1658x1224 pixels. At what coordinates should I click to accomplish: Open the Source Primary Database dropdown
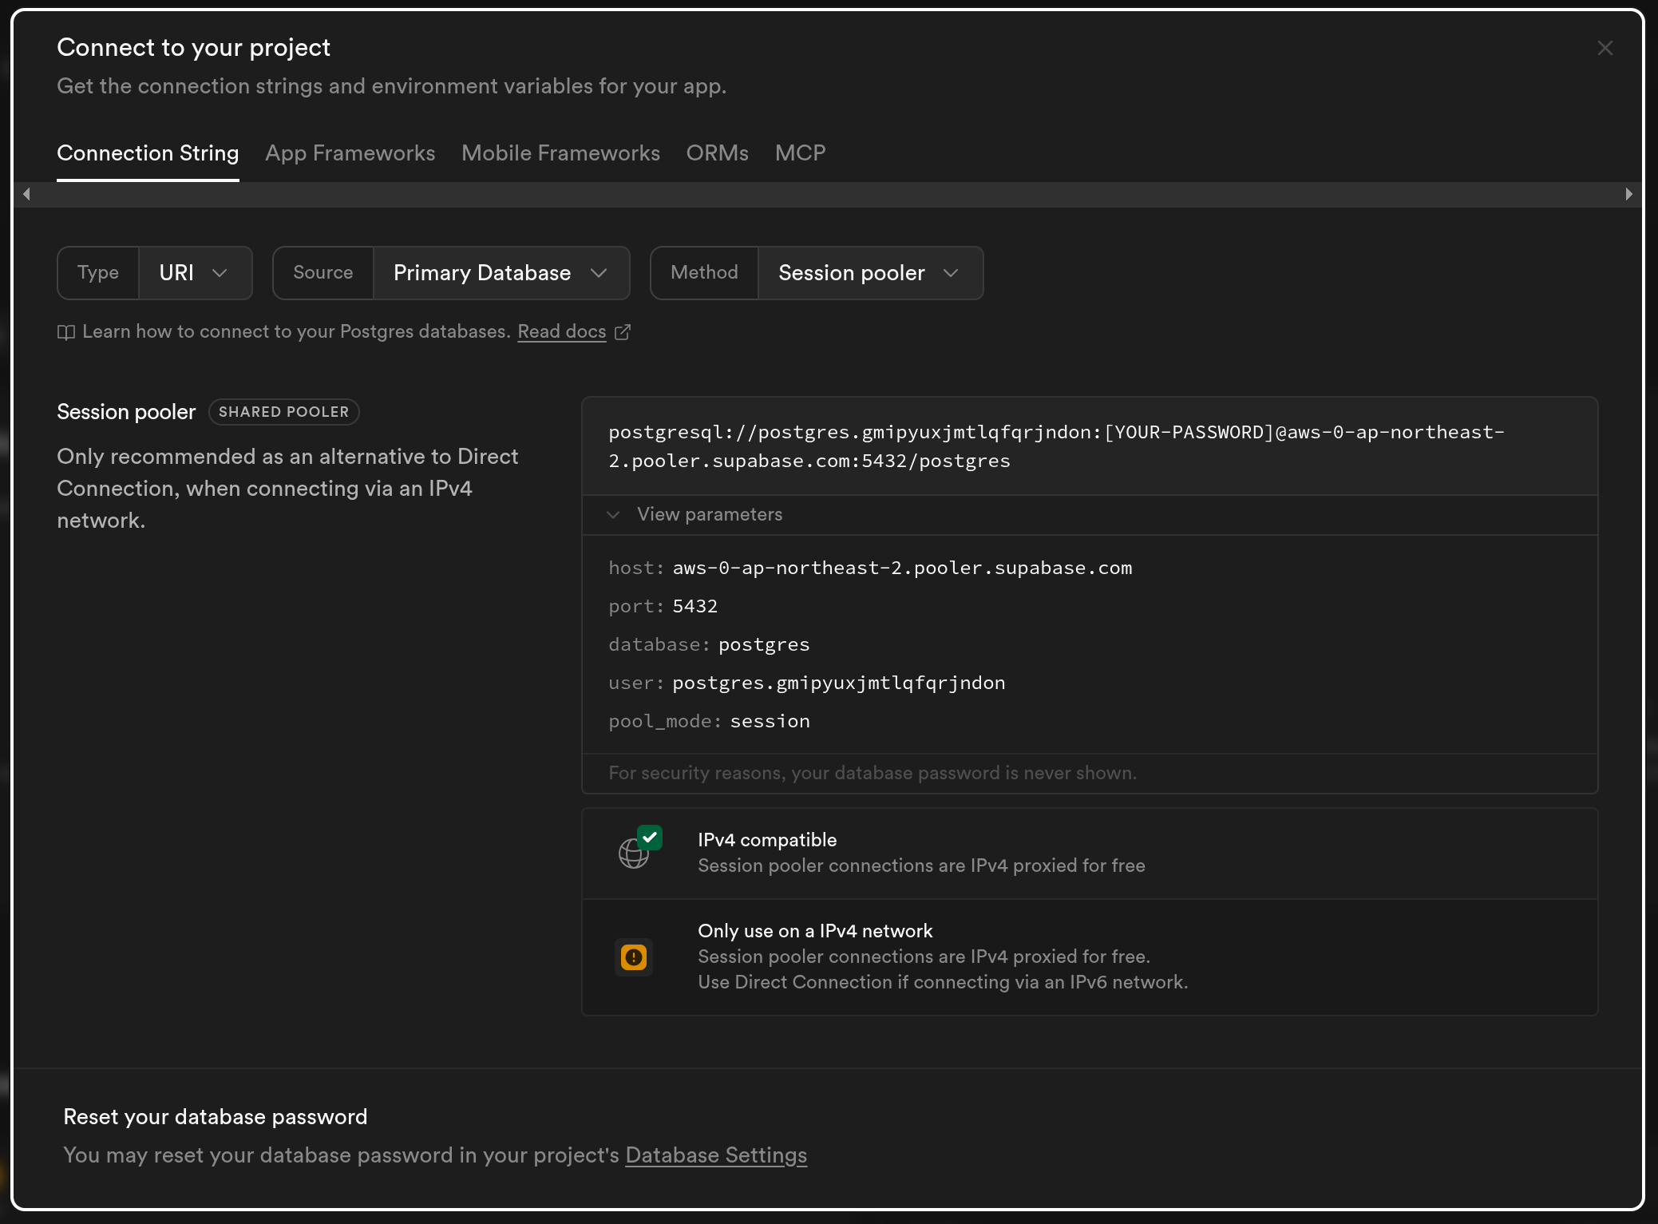pyautogui.click(x=501, y=273)
